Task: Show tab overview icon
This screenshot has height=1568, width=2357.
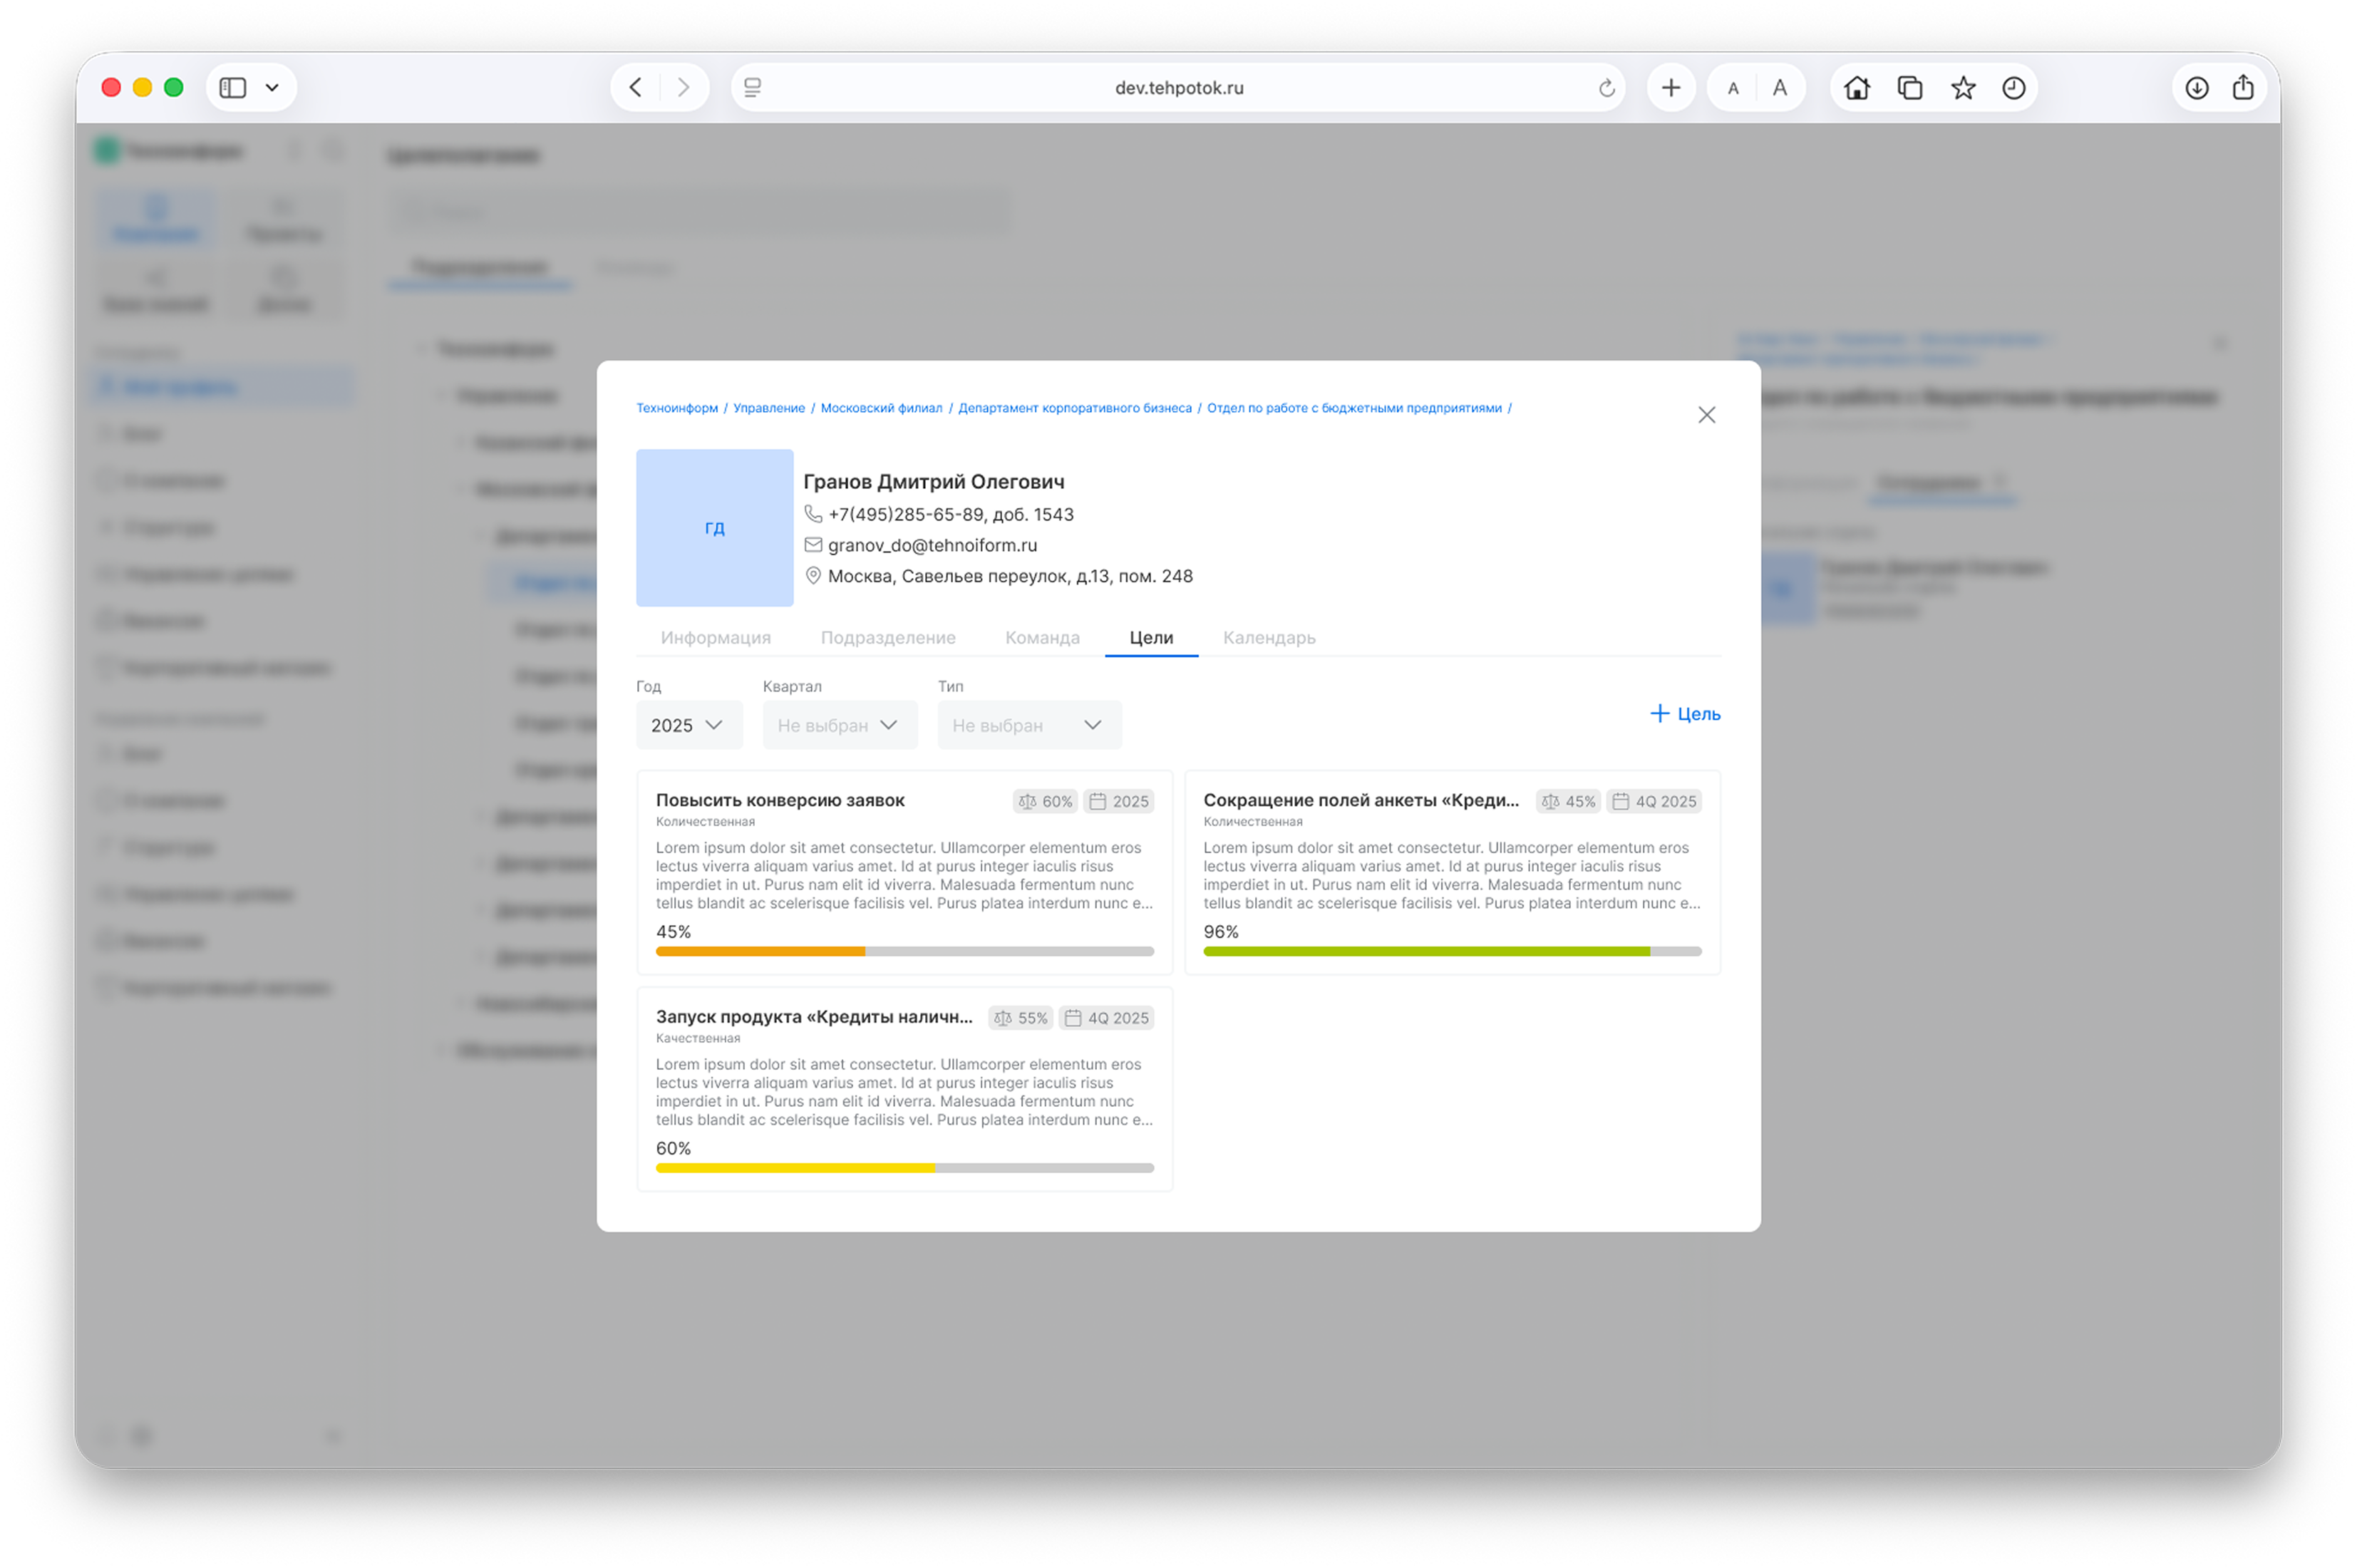Action: 1909,88
